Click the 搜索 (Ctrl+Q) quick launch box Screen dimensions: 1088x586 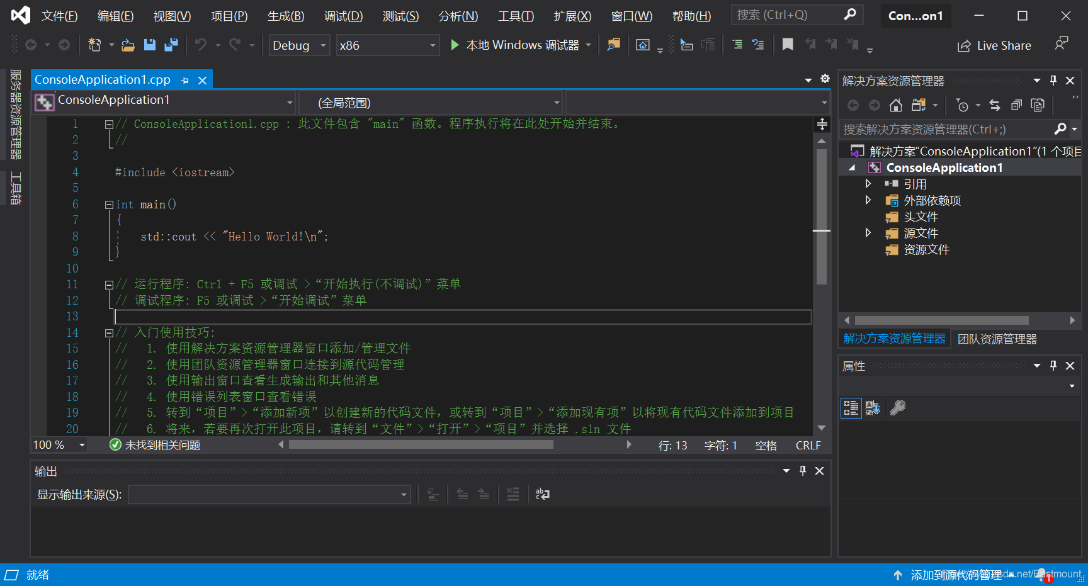pos(796,15)
